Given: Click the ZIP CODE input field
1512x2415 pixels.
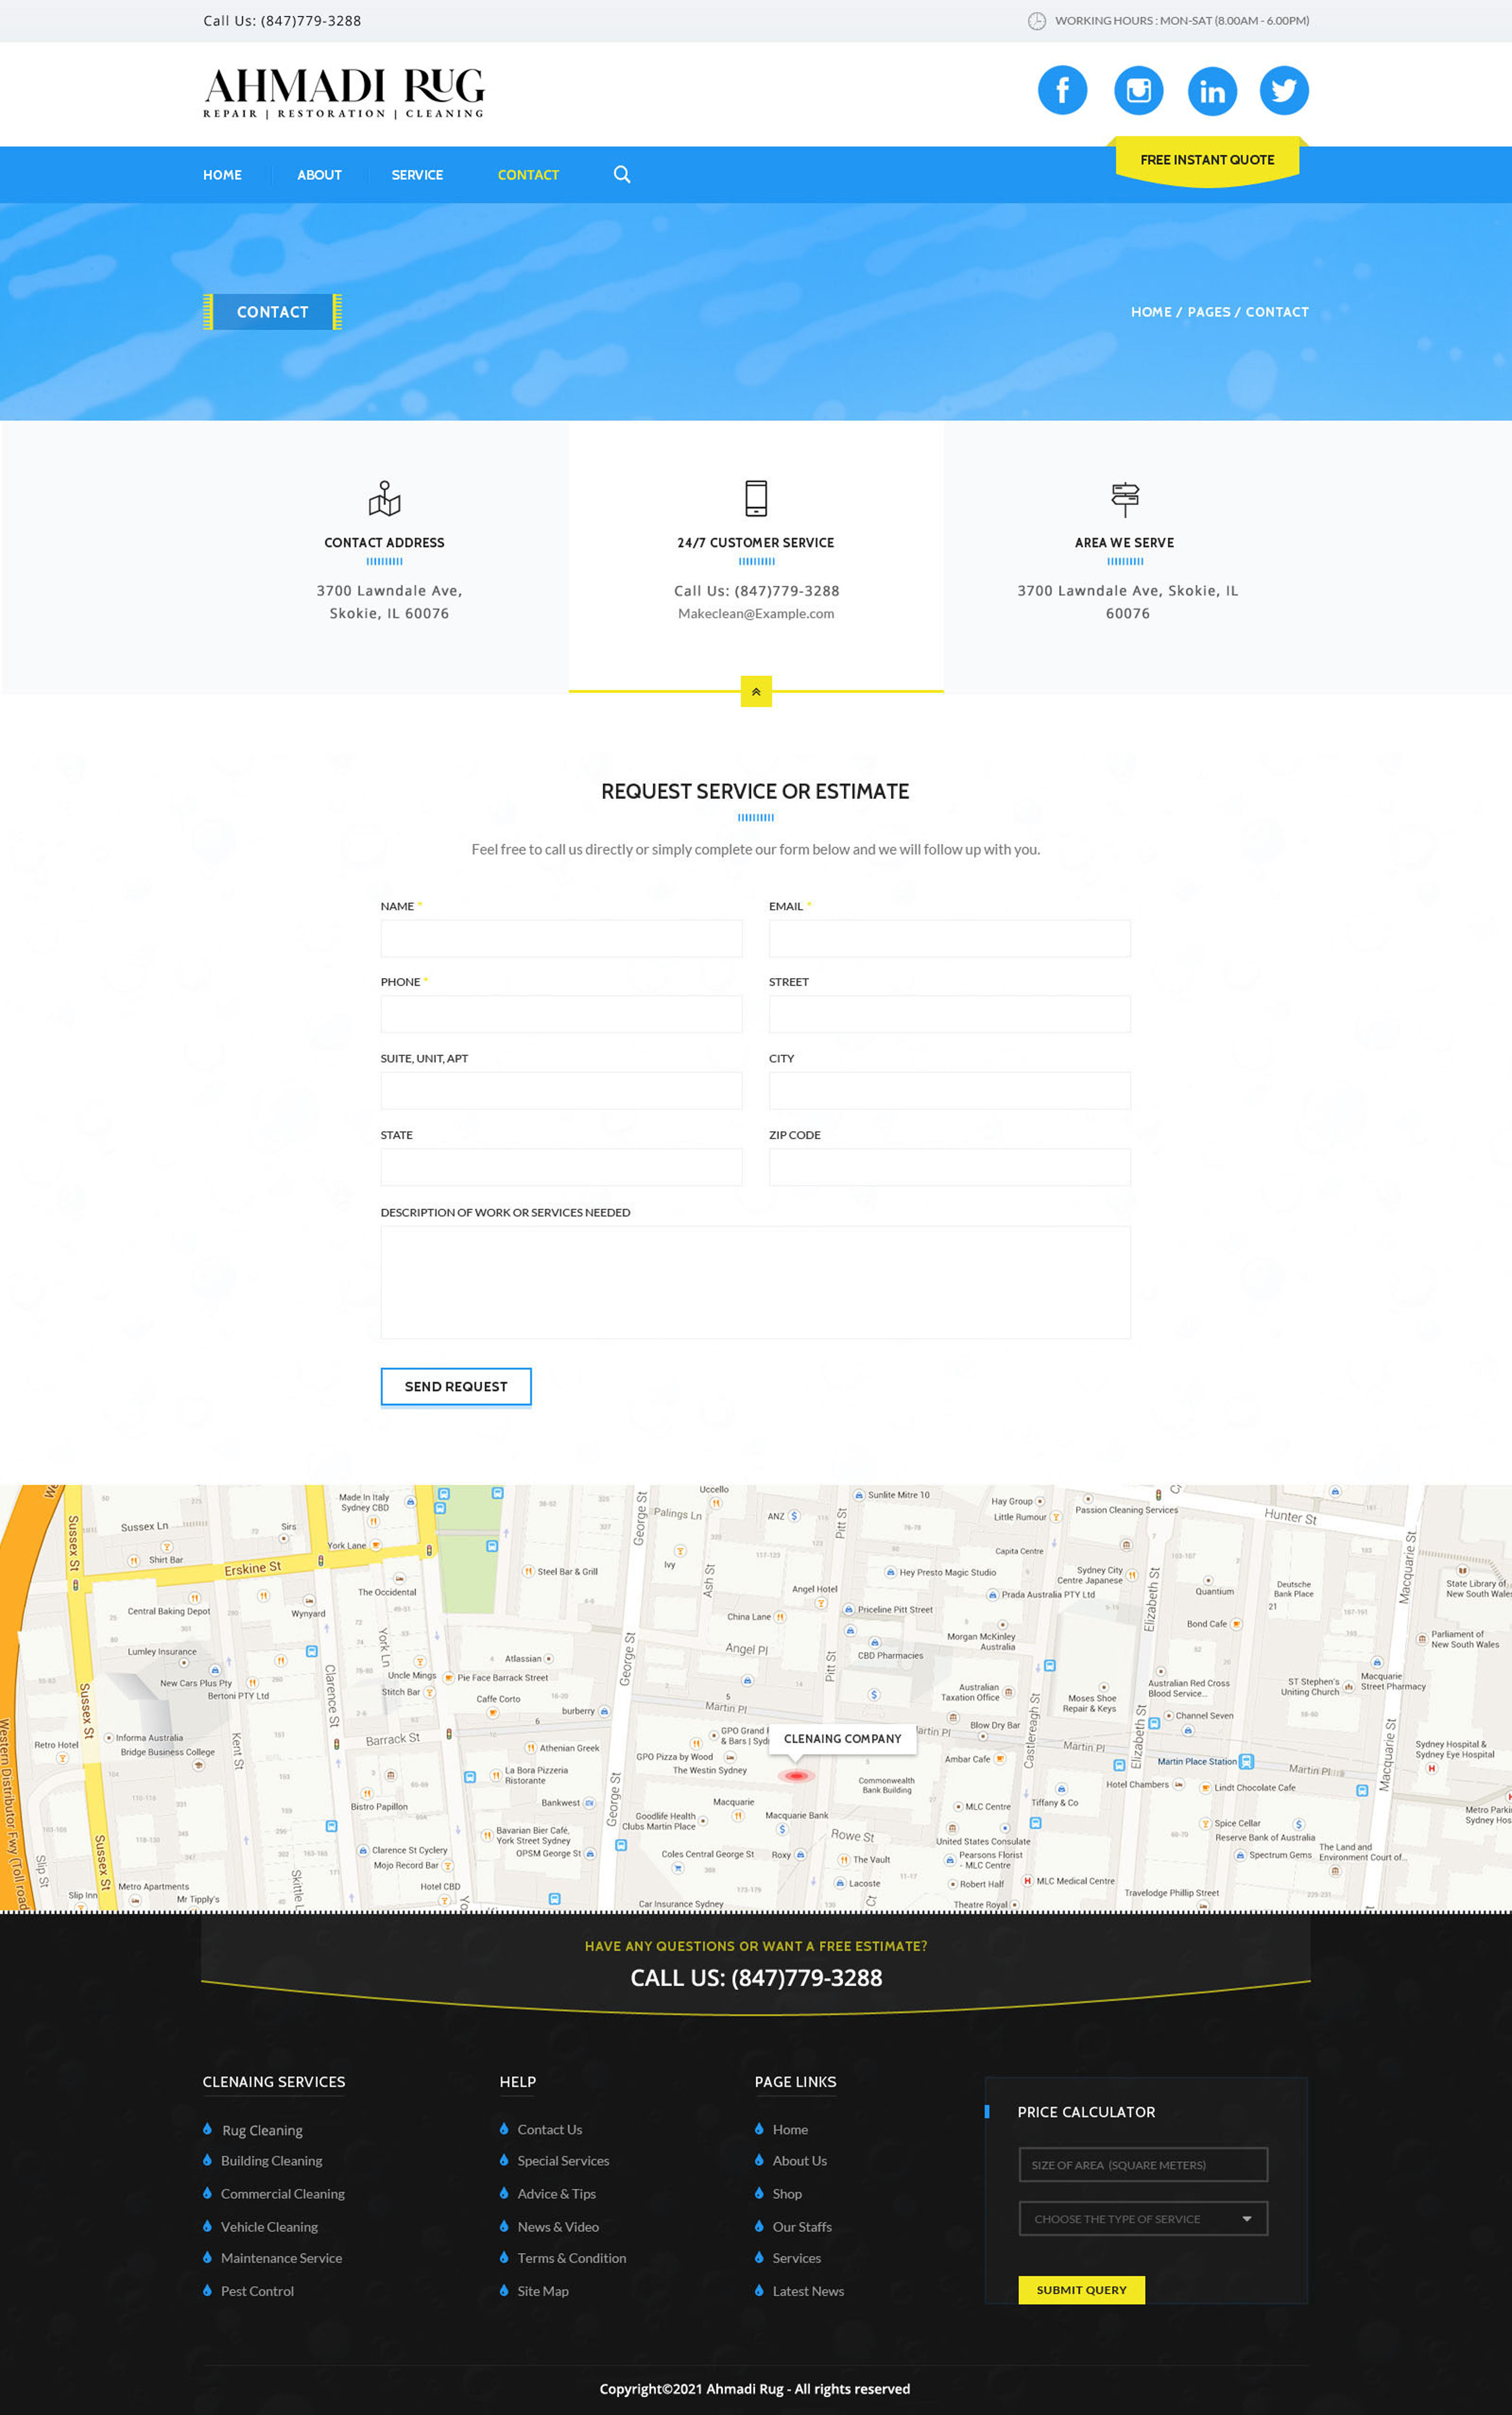Looking at the screenshot, I should [948, 1166].
